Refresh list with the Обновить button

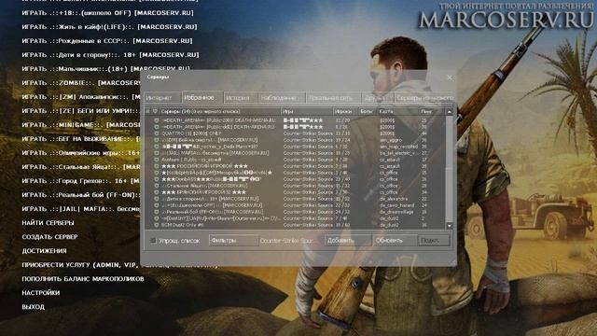click(395, 241)
